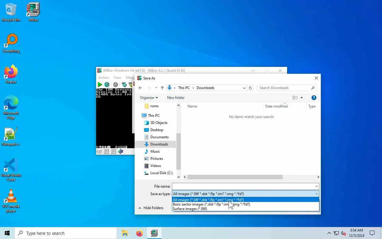Open the Microsoft Edge desktop shortcut
This screenshot has width=382, height=239.
point(11,108)
